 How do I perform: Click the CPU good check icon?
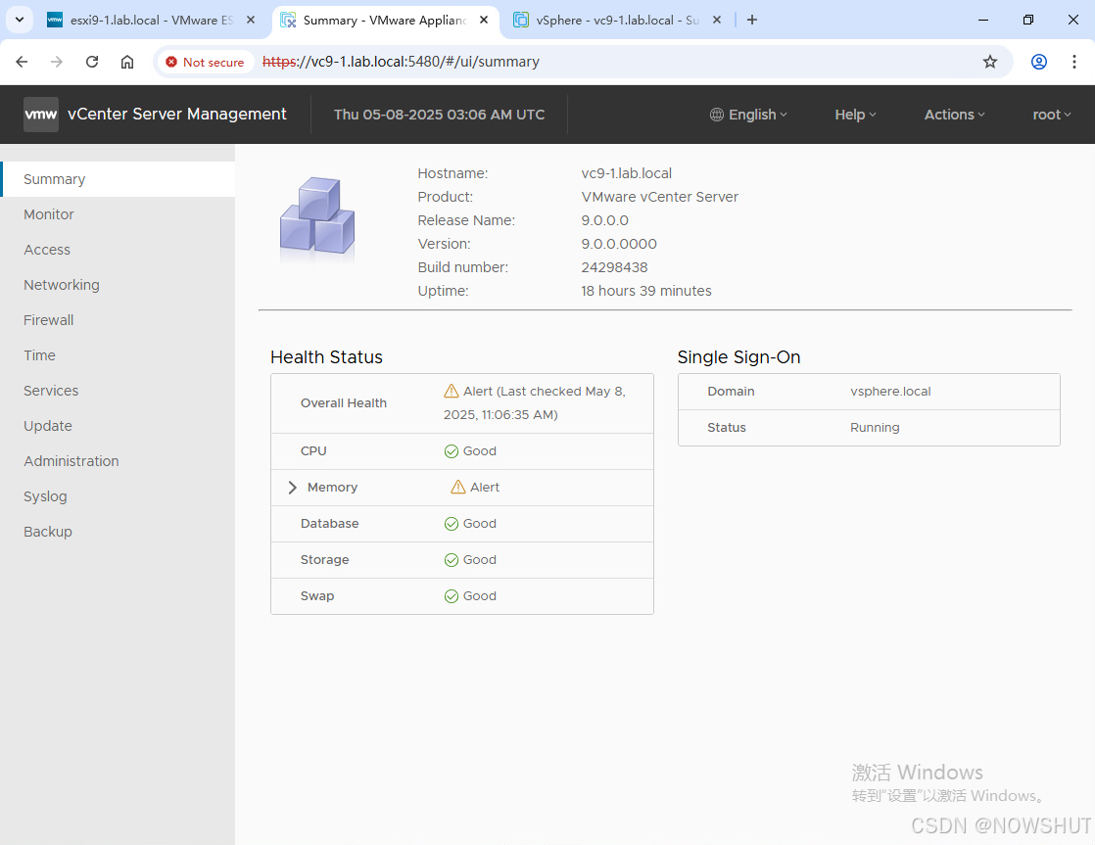452,451
